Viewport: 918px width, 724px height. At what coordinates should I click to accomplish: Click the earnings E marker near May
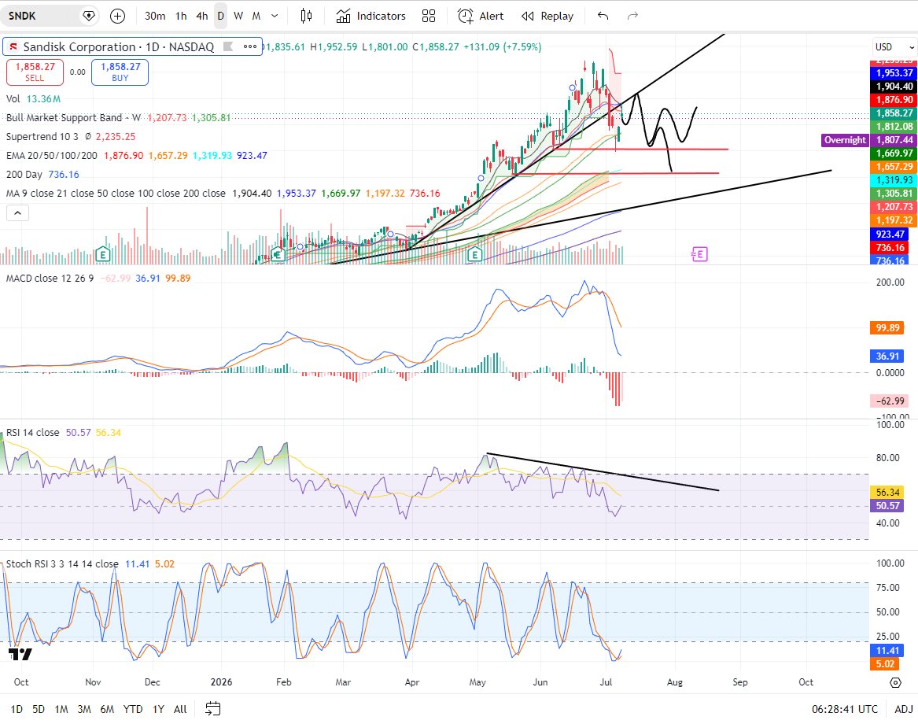pos(475,254)
